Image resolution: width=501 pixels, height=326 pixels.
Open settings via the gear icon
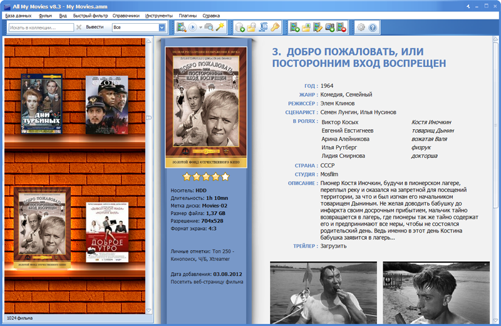[x=361, y=28]
